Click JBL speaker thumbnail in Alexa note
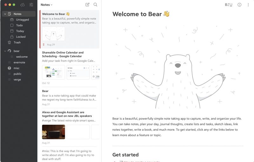The image size is (254, 162). 53,132
